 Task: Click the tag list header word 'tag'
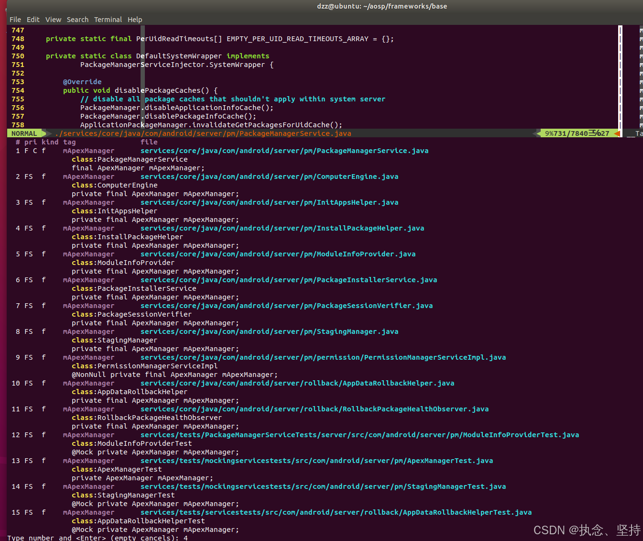click(x=69, y=142)
